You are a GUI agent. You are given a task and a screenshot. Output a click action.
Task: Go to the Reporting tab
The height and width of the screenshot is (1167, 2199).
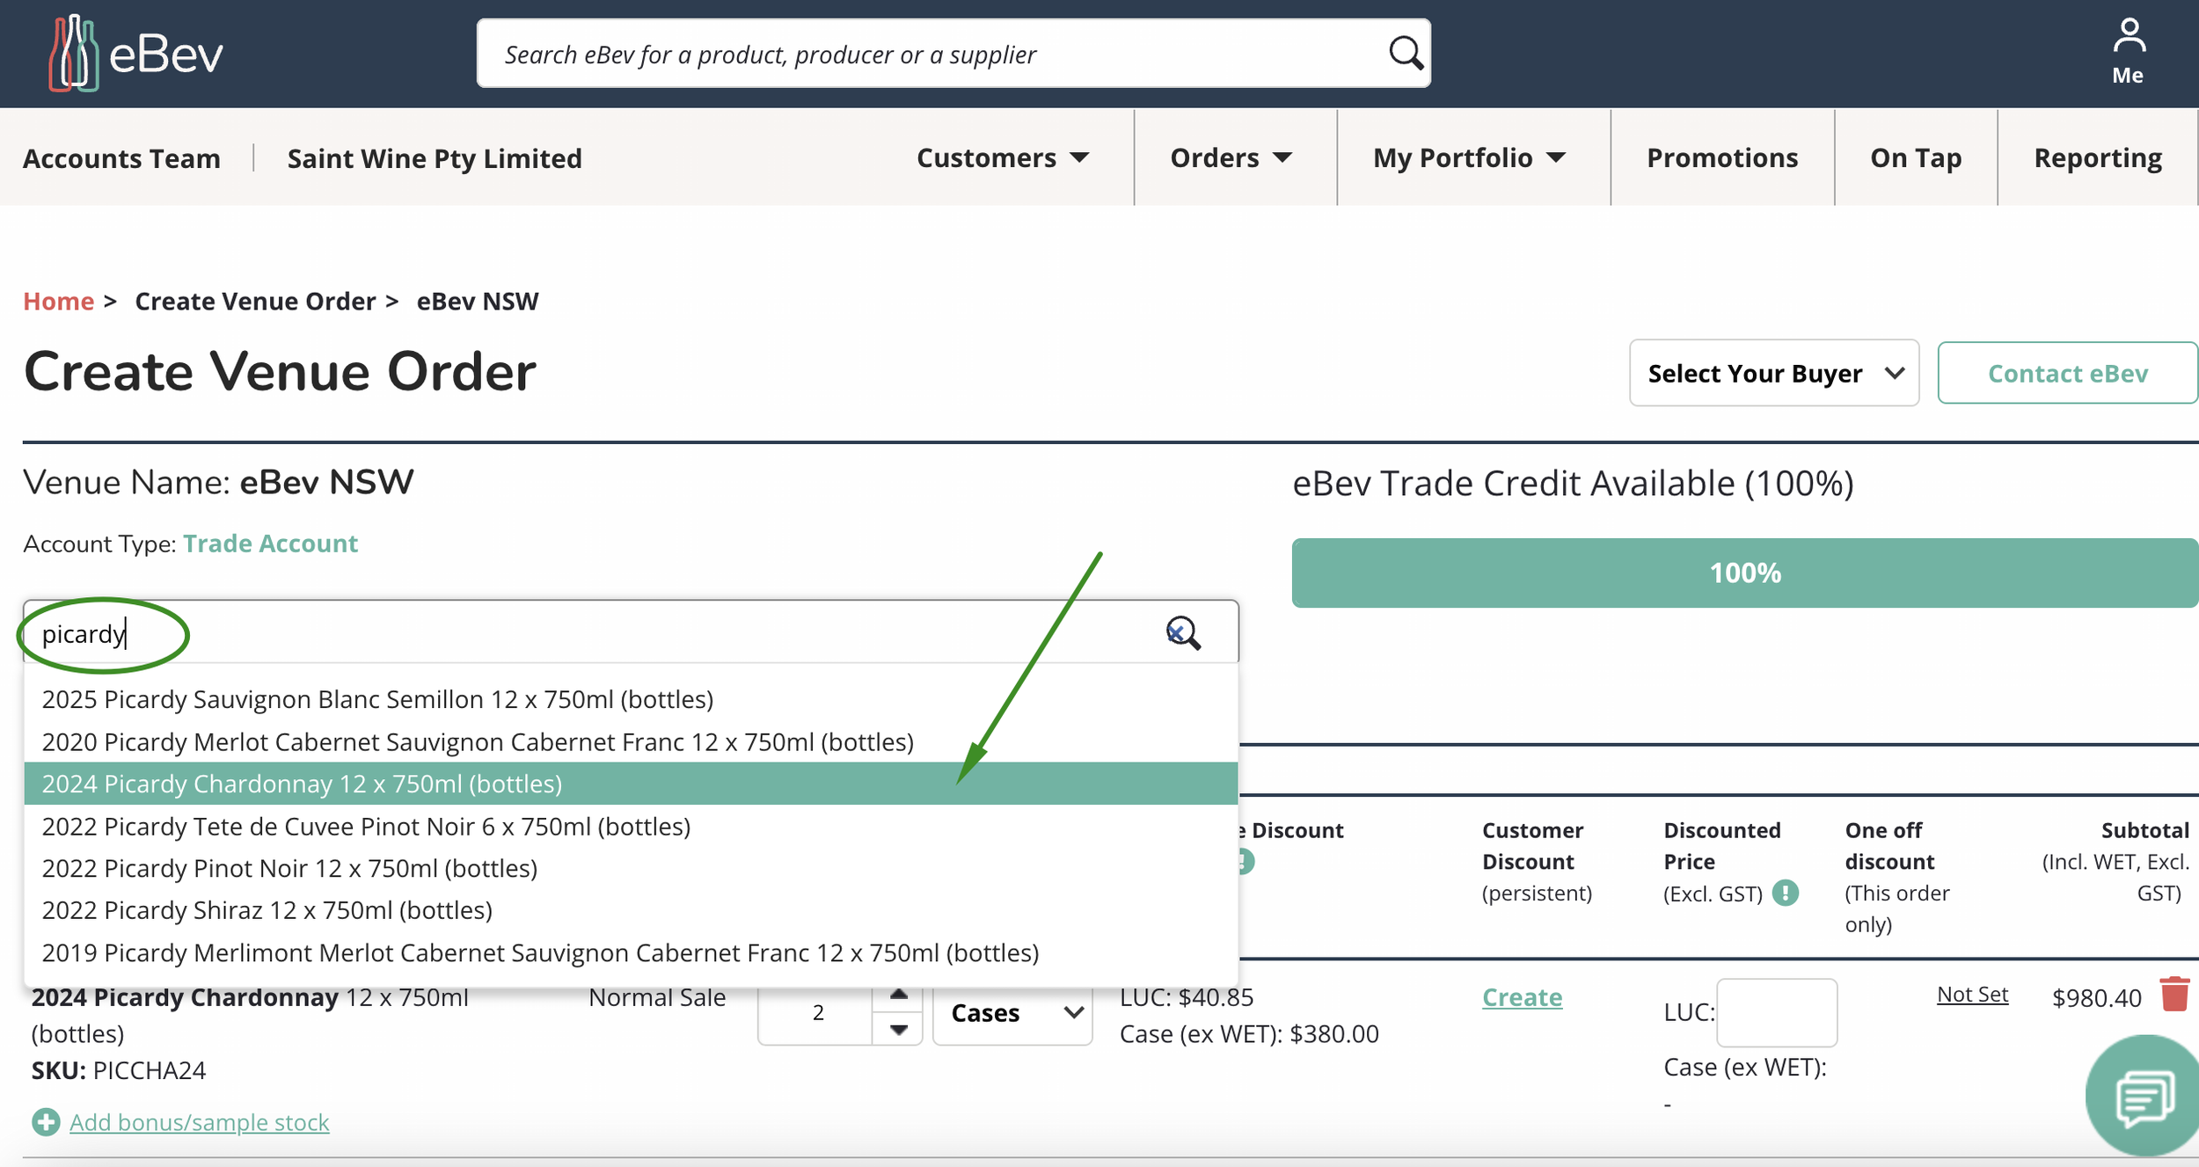(2097, 158)
